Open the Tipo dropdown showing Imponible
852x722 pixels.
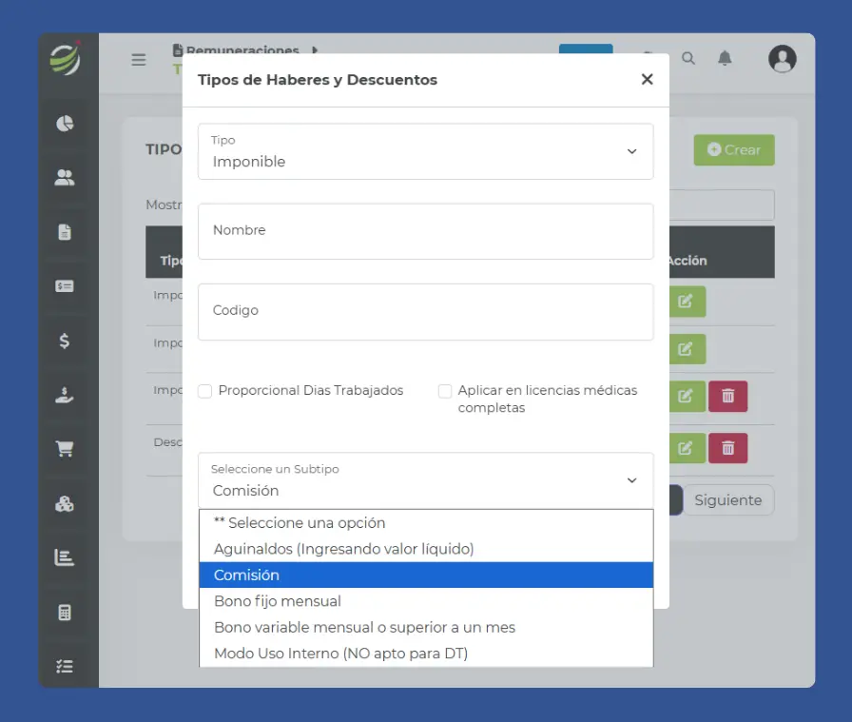point(425,152)
